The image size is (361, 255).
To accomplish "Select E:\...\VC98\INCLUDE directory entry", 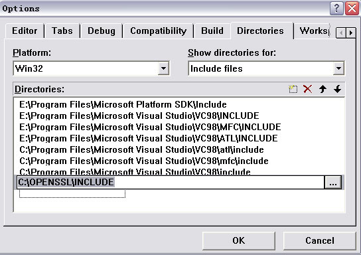I will click(x=139, y=116).
